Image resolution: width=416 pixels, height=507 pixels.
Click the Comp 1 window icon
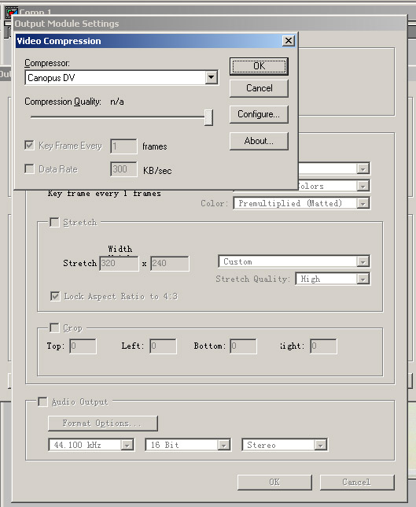11,12
